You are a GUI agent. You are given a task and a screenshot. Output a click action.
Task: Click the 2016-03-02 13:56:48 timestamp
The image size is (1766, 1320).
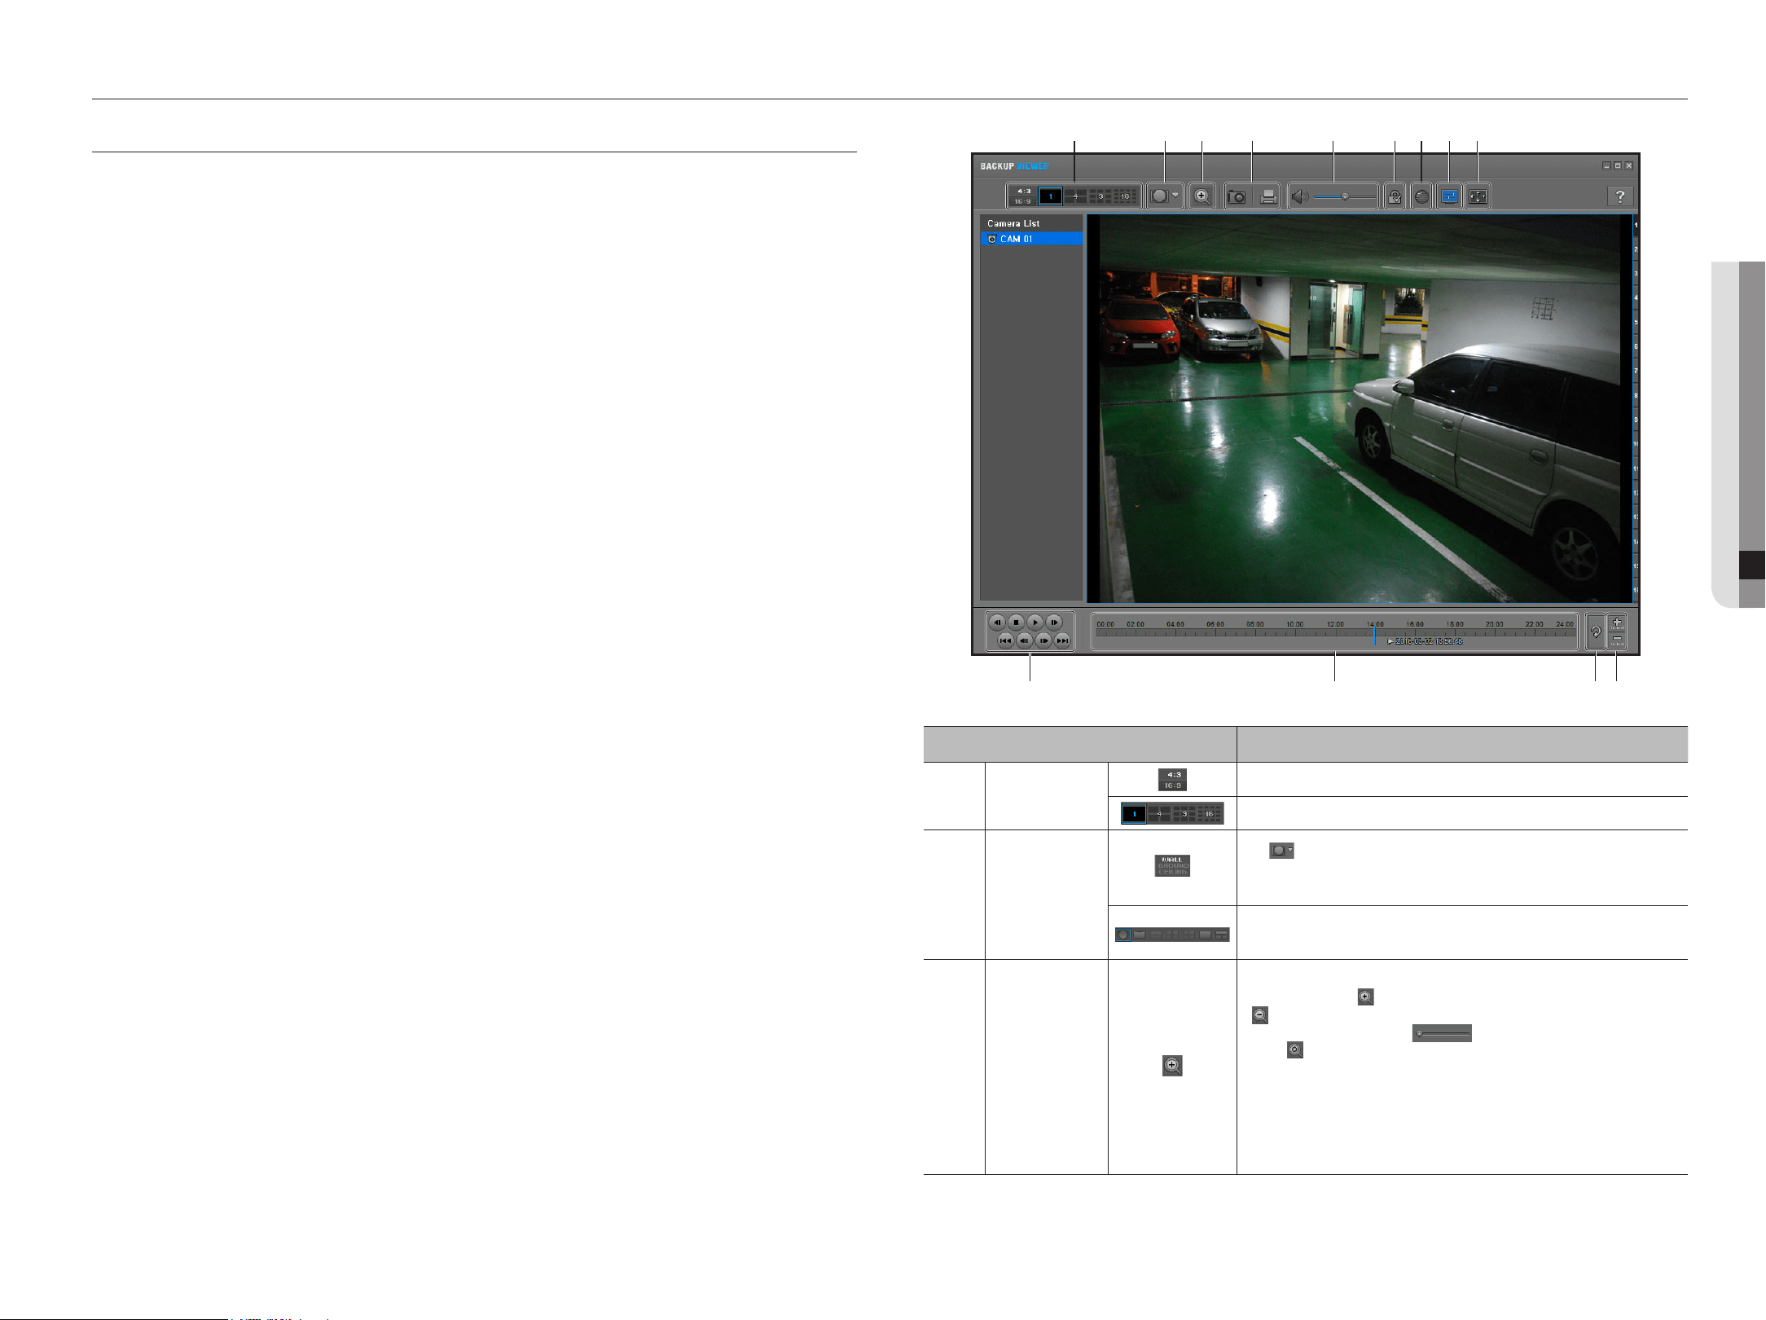pos(1429,641)
